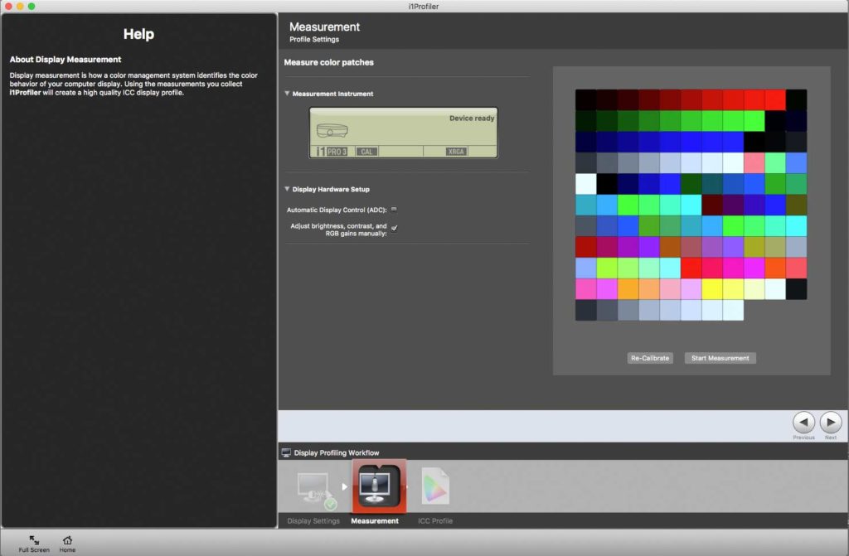849x556 pixels.
Task: Click the XRGA indicator on the instrument panel
Action: pyautogui.click(x=456, y=152)
